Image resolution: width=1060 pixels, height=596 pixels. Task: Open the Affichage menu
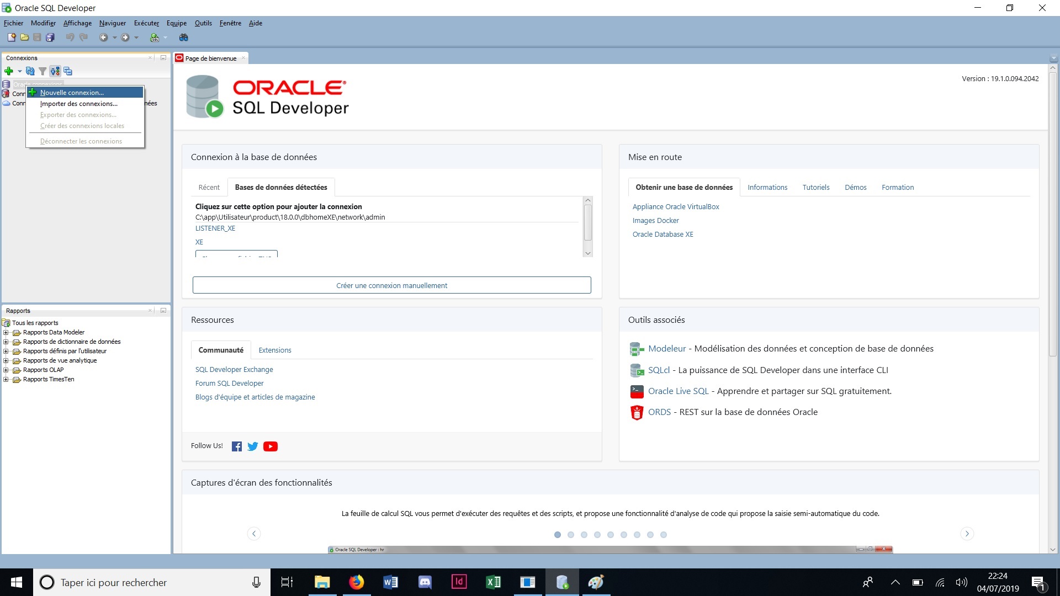click(77, 23)
